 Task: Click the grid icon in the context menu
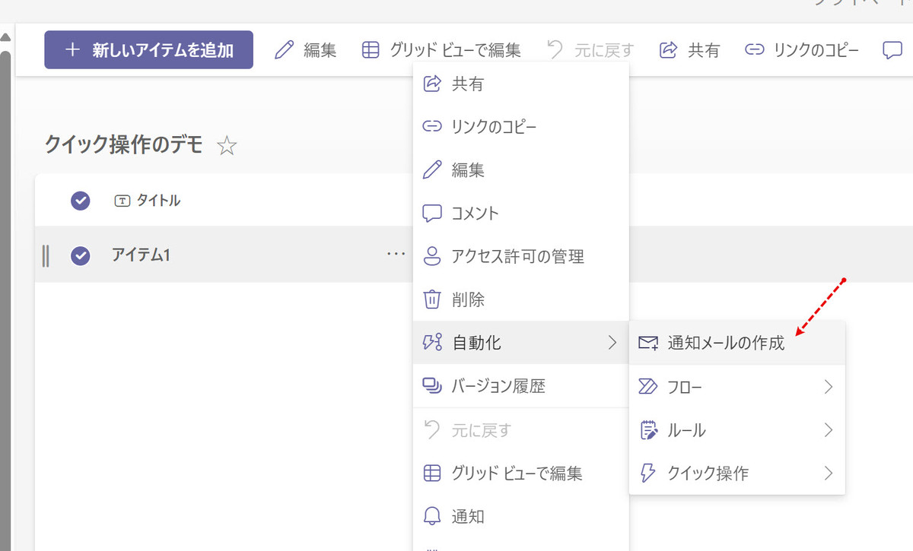432,473
